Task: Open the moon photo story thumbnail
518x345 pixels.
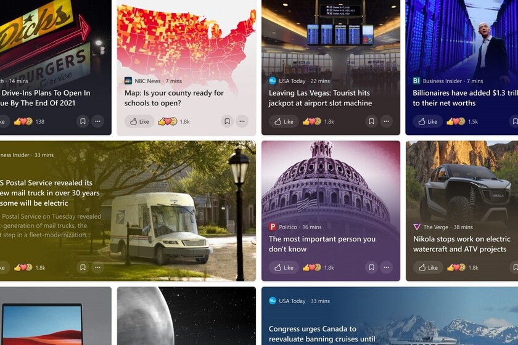Action: pos(186,316)
